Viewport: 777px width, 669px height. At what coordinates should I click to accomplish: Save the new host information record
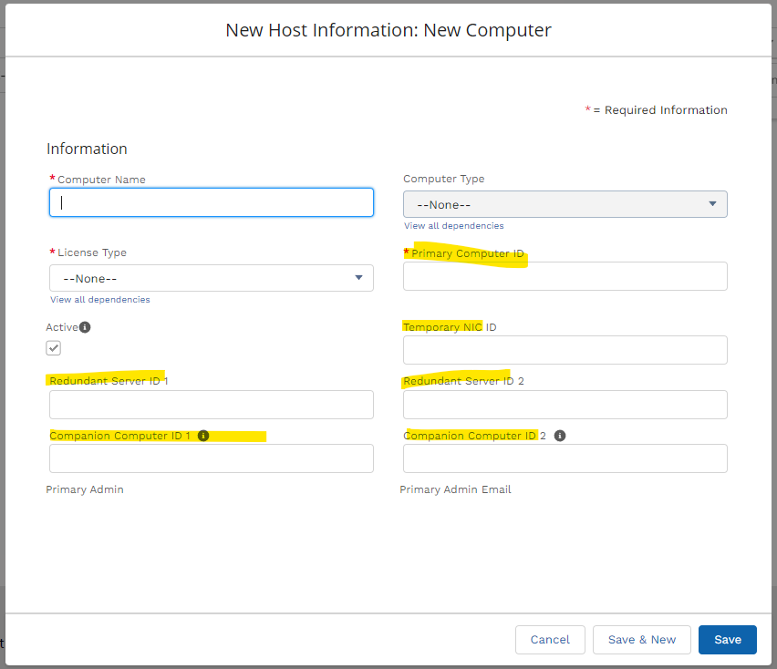[727, 640]
